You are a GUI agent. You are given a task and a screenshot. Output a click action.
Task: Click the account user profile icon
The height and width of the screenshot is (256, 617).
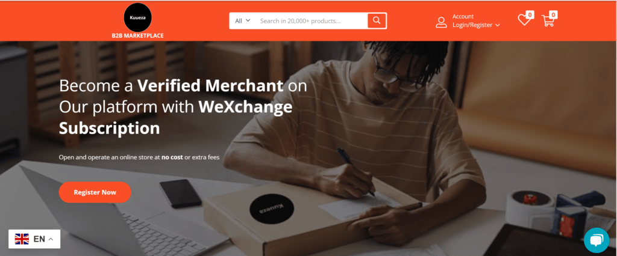(441, 22)
